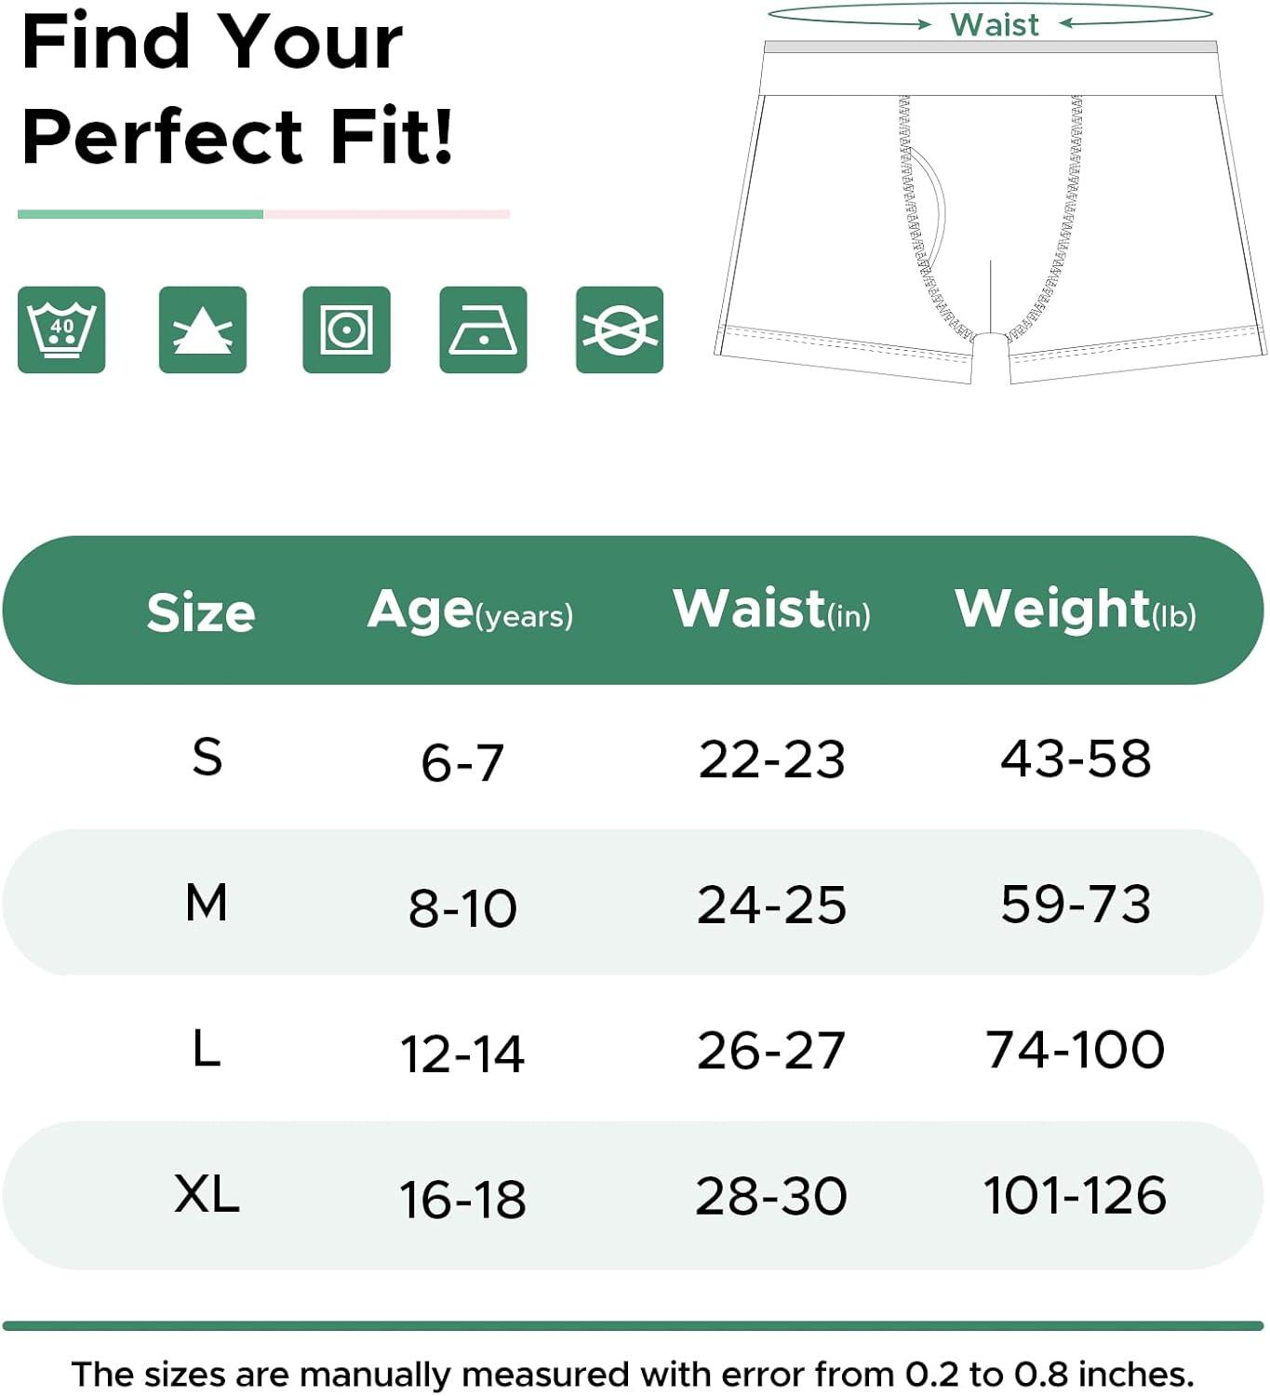This screenshot has width=1270, height=1396.
Task: Click the do-not-dry-clean crossed circle icon
Action: pyautogui.click(x=620, y=329)
